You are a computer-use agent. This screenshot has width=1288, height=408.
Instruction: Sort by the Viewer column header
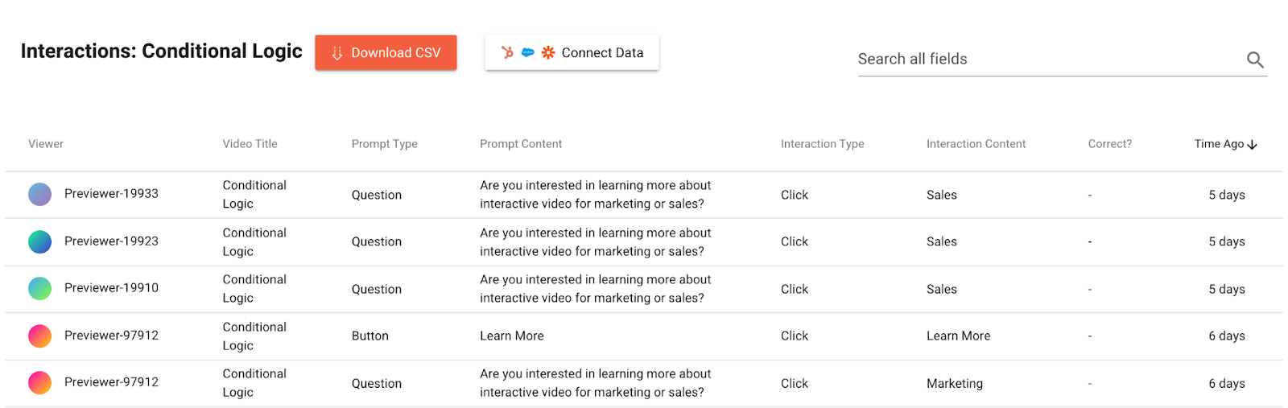tap(46, 144)
